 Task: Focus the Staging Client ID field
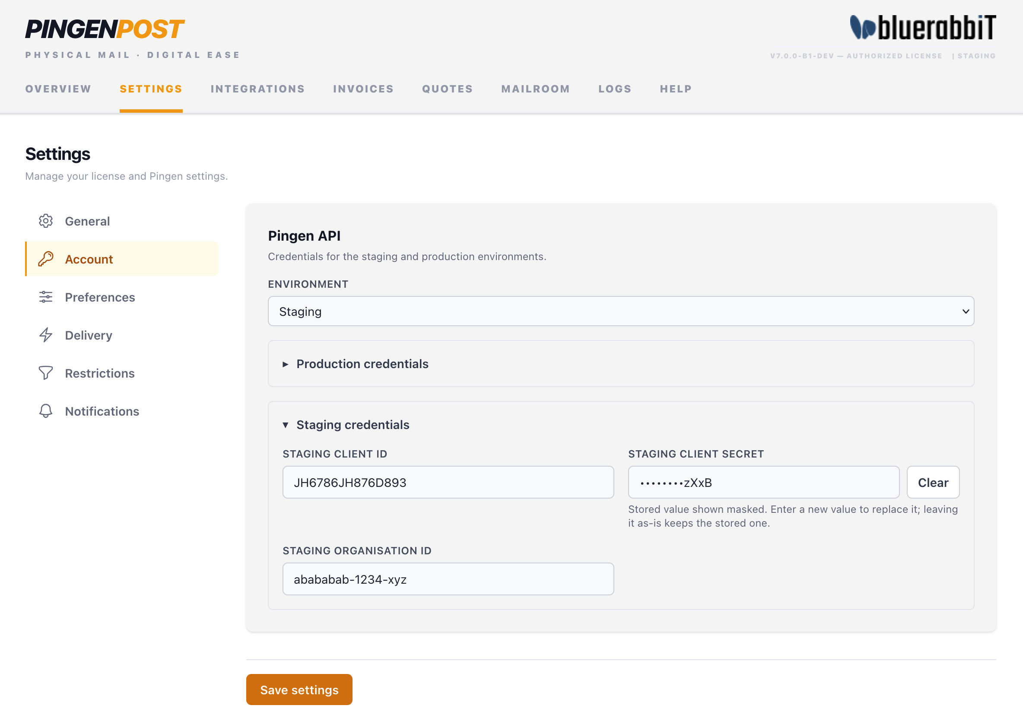[x=448, y=482]
